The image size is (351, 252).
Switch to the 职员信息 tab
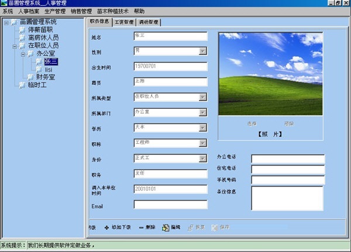[99, 22]
